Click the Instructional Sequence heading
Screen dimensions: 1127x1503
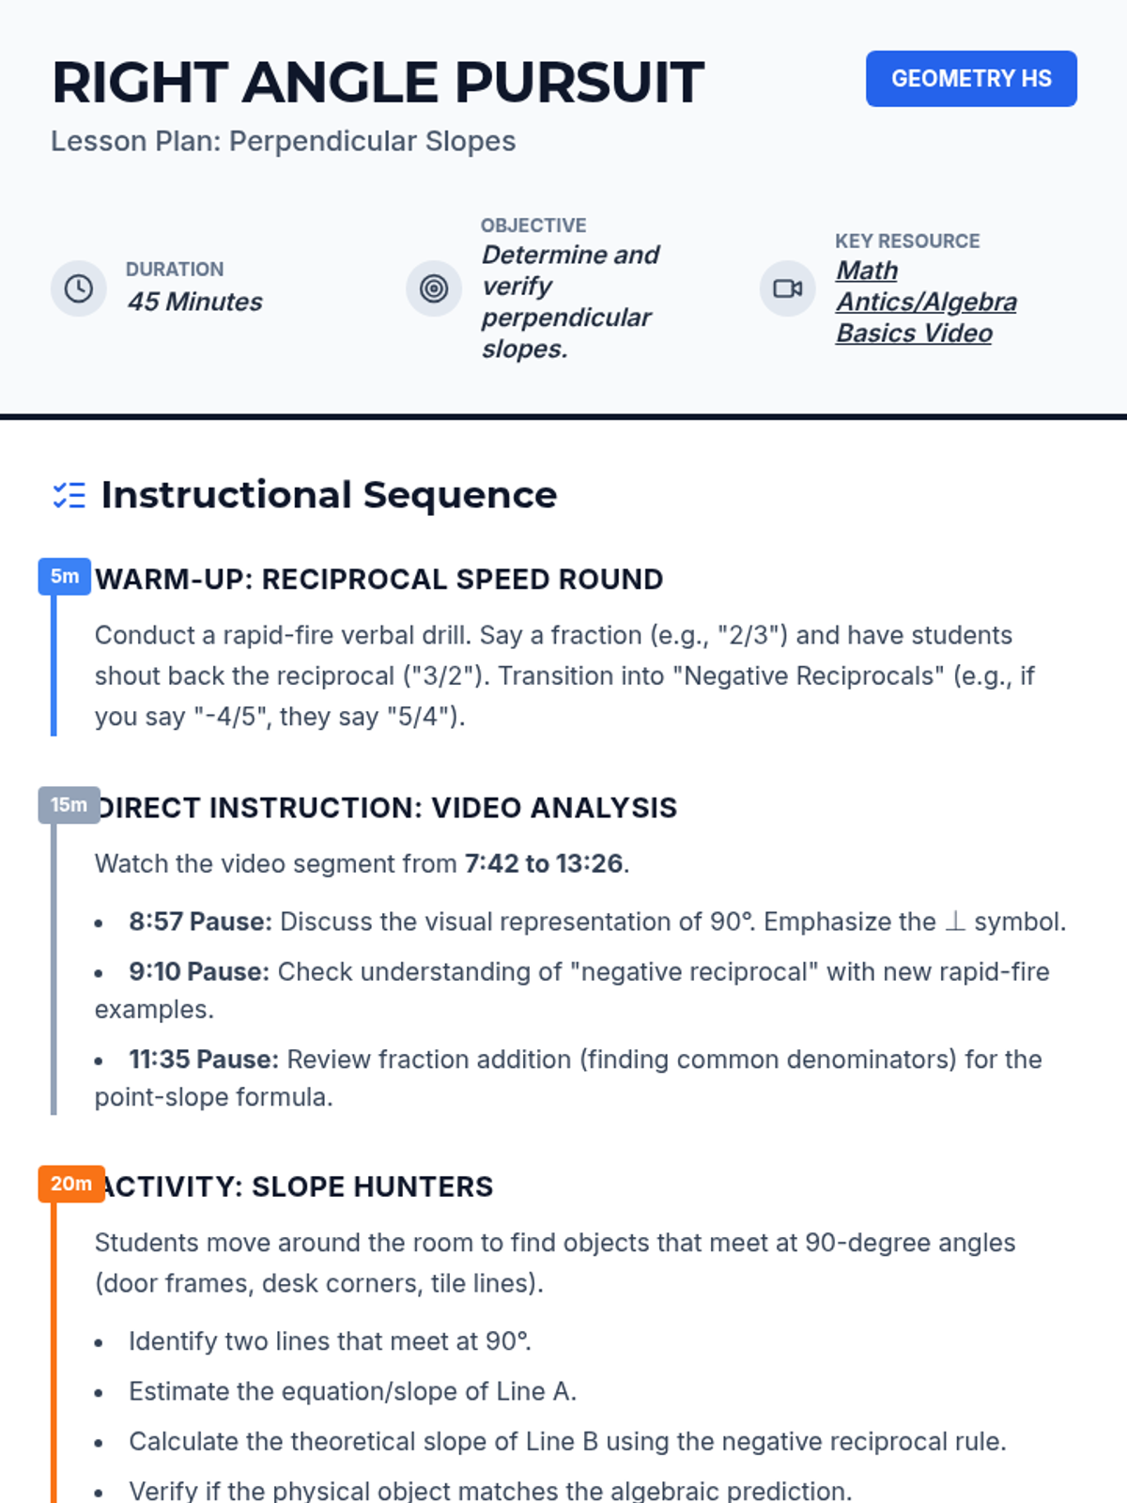tap(329, 495)
